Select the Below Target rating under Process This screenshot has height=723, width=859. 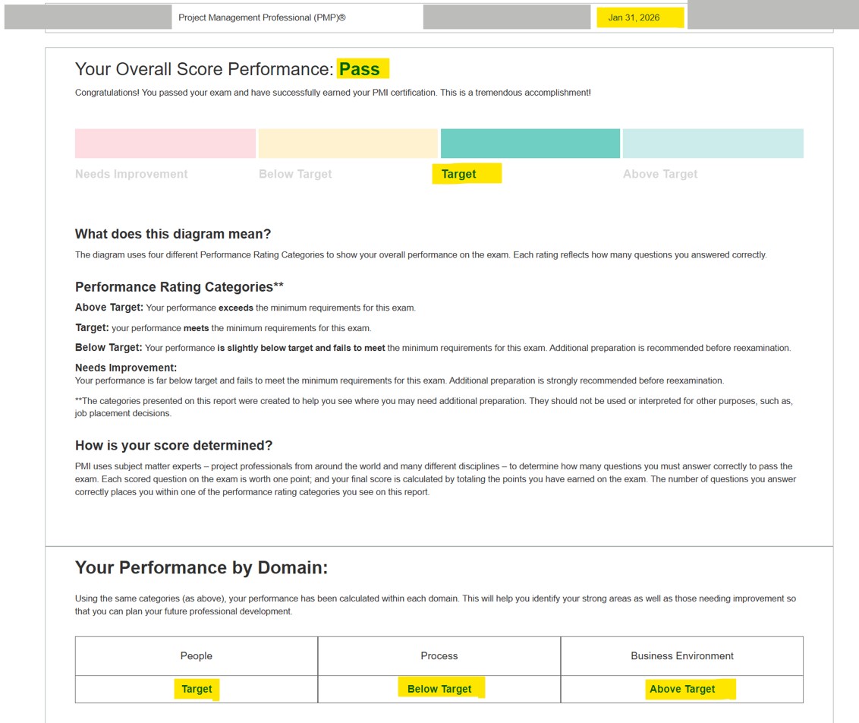[x=439, y=689]
